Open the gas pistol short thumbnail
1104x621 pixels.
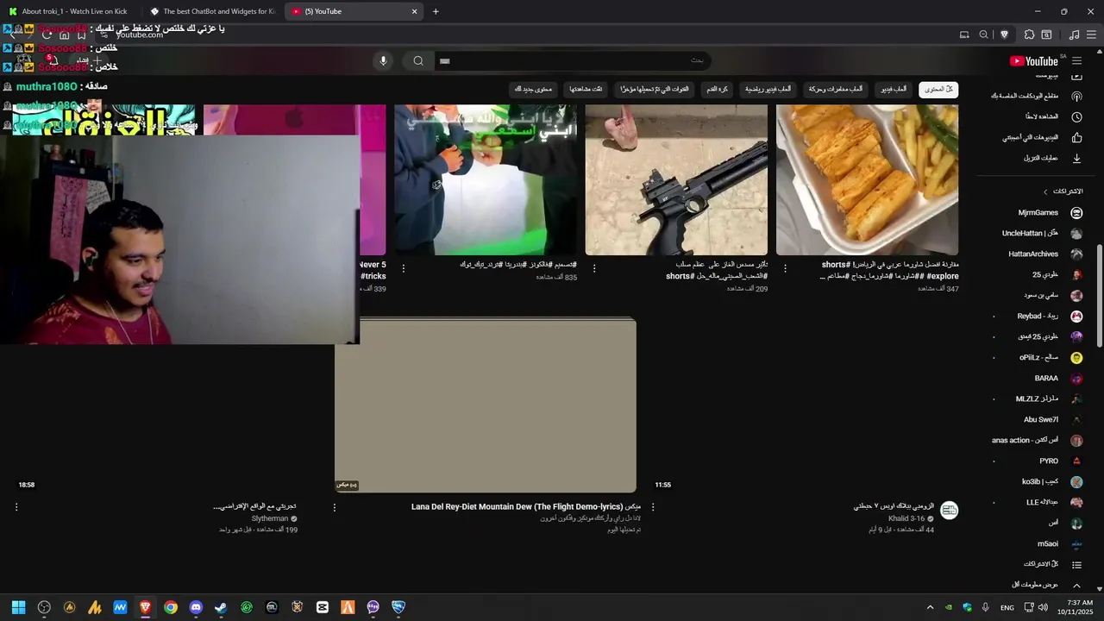[x=676, y=179]
